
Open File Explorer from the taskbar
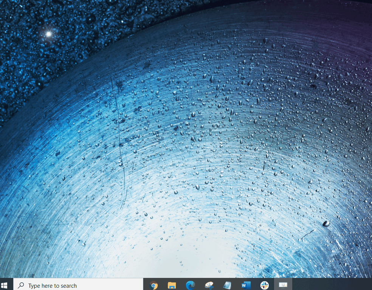point(172,285)
